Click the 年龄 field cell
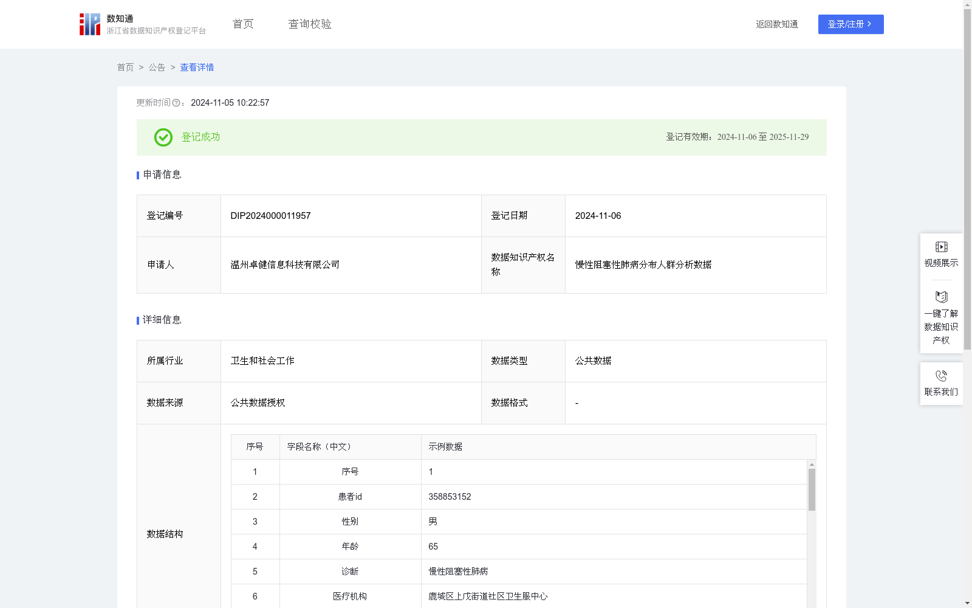Image resolution: width=972 pixels, height=608 pixels. pos(351,547)
